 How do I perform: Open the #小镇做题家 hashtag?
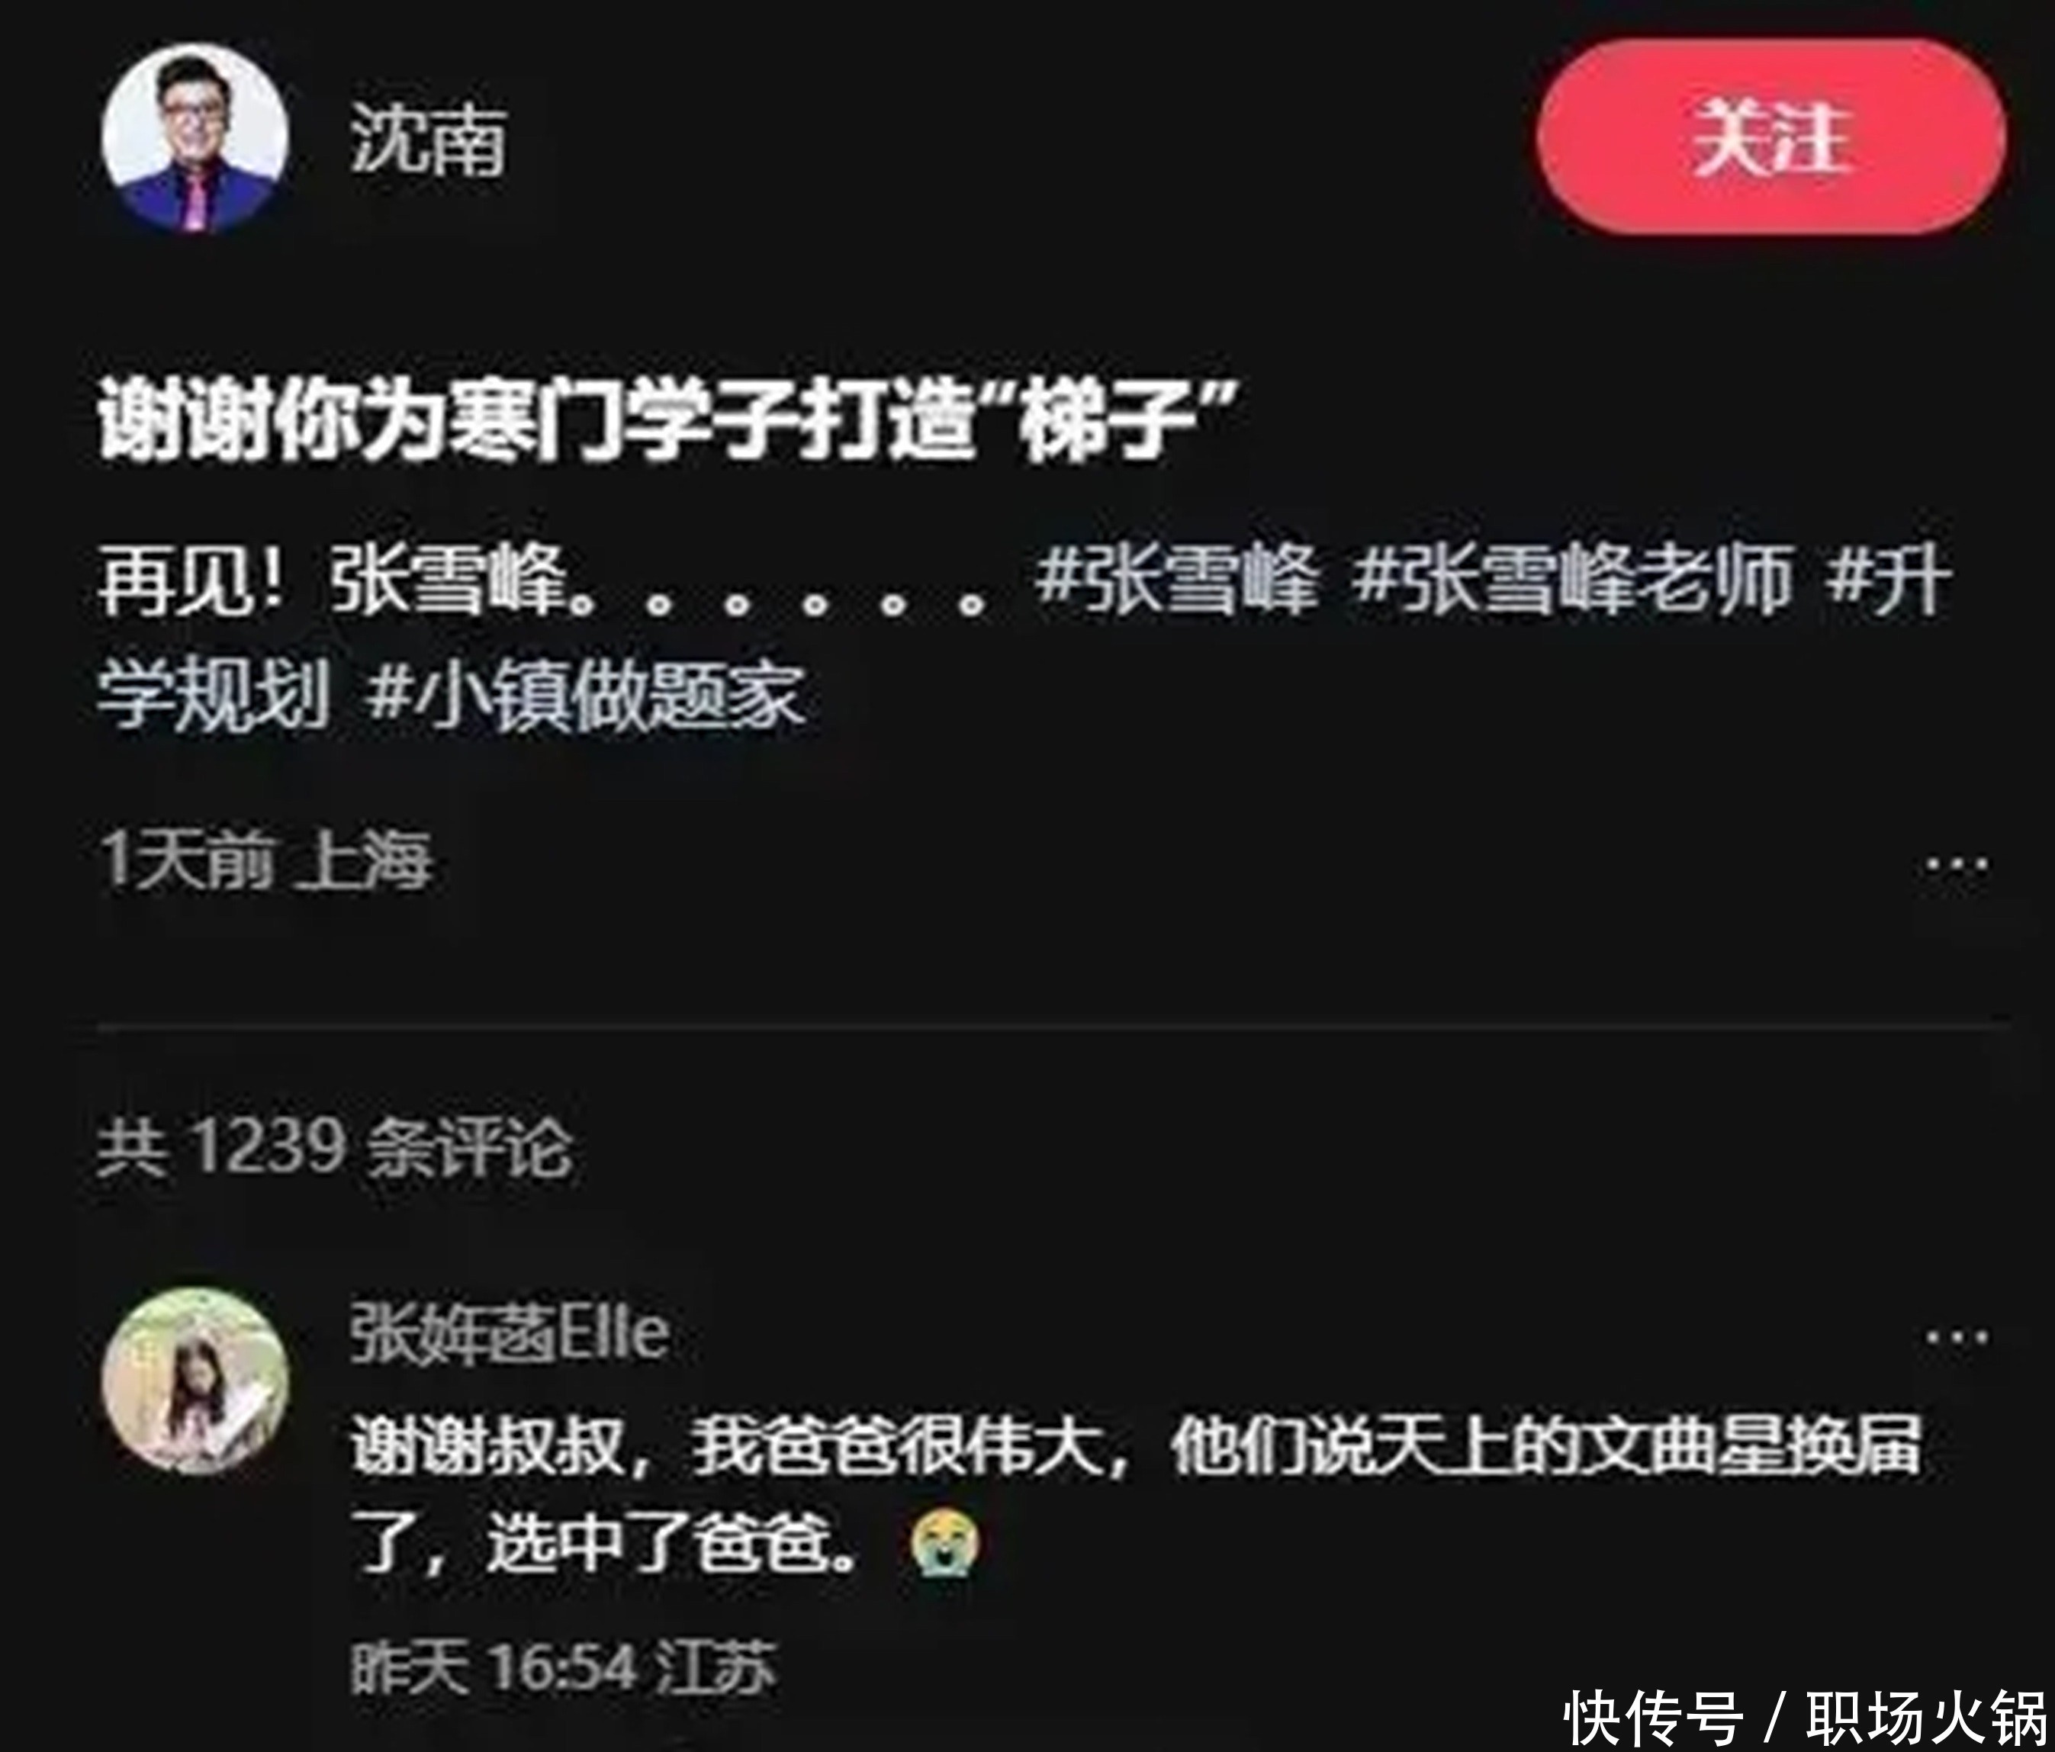click(585, 694)
